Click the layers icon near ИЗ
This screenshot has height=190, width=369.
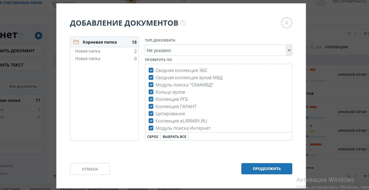point(312,47)
